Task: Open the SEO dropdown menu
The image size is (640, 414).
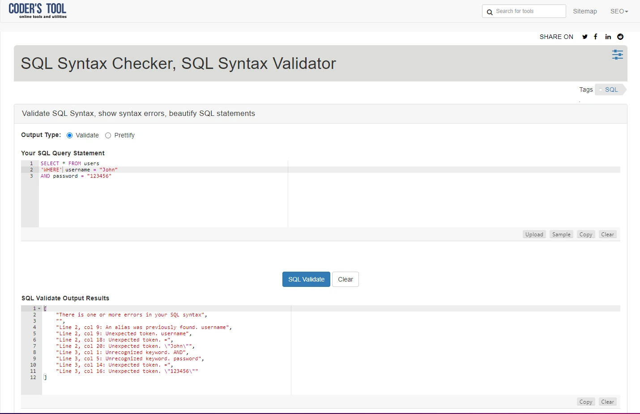Action: tap(619, 11)
